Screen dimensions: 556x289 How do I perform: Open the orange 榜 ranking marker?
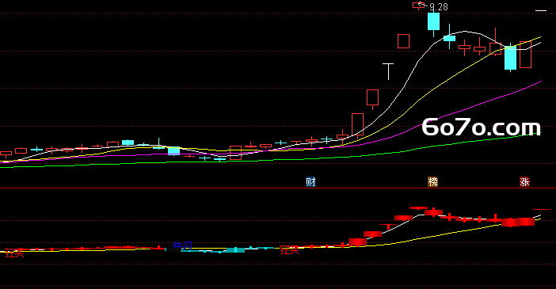click(432, 182)
